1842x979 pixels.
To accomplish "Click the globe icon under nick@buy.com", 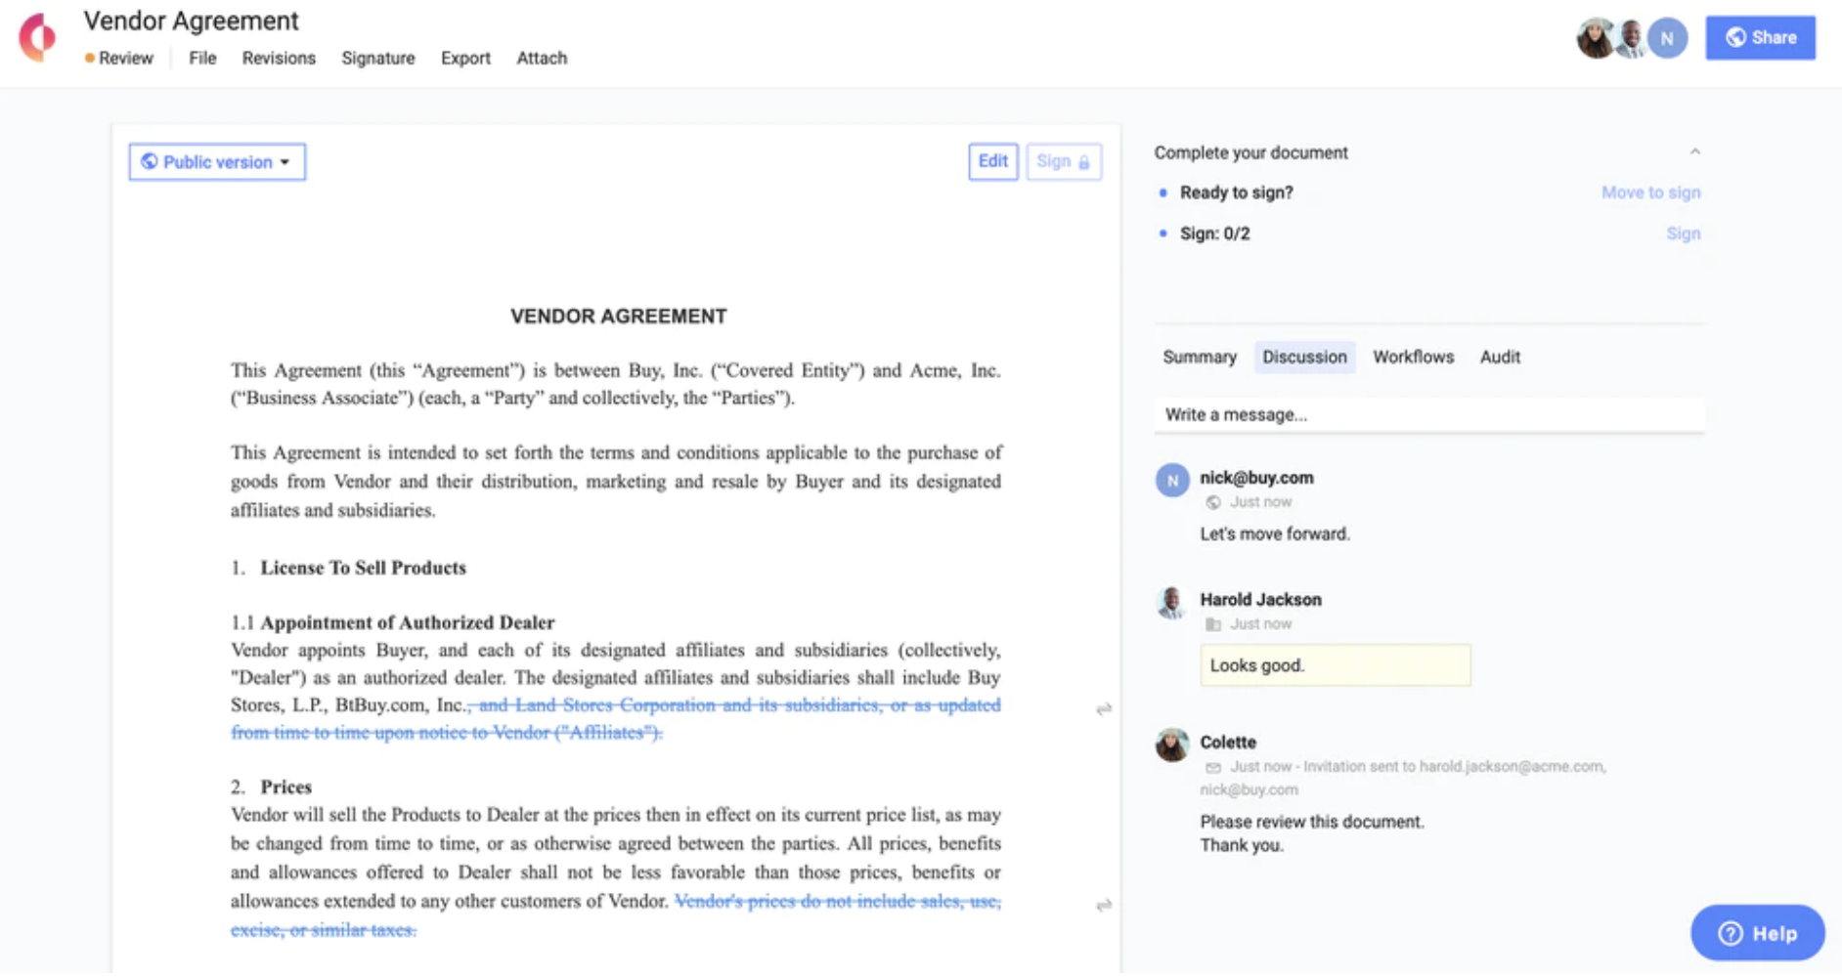I will click(1213, 502).
